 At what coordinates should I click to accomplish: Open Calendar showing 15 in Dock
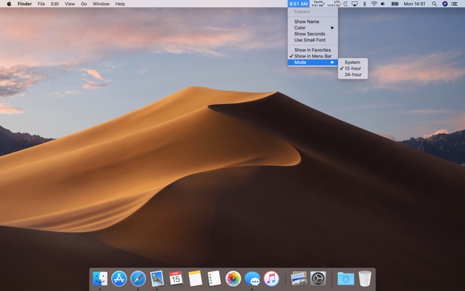[176, 279]
